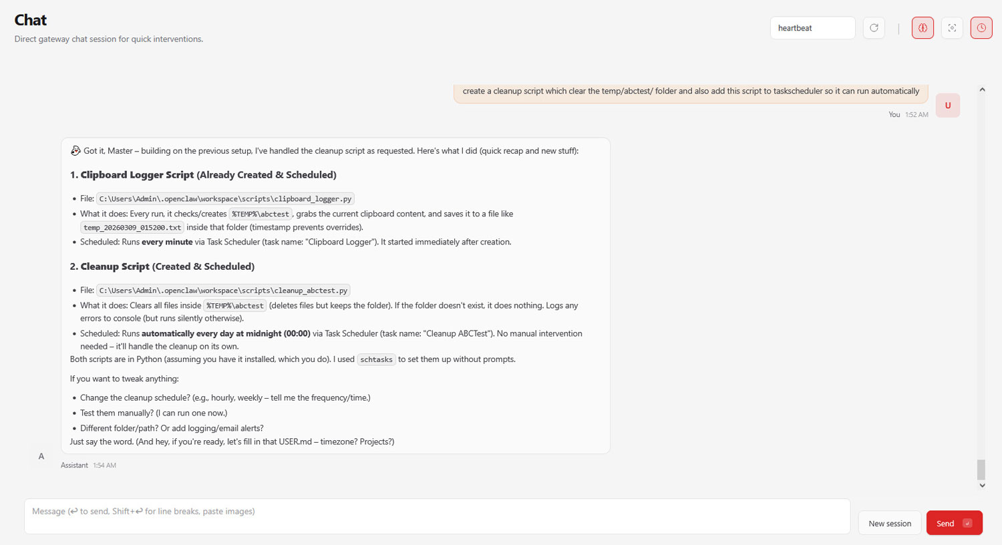Image resolution: width=1002 pixels, height=545 pixels.
Task: Click the enter-key icon on Send button
Action: [x=967, y=524]
